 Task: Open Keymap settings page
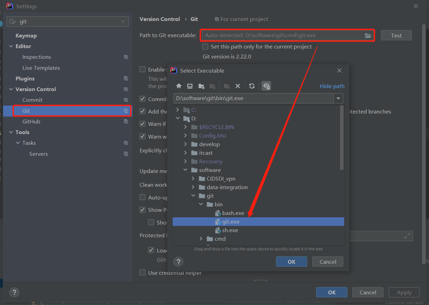click(26, 36)
